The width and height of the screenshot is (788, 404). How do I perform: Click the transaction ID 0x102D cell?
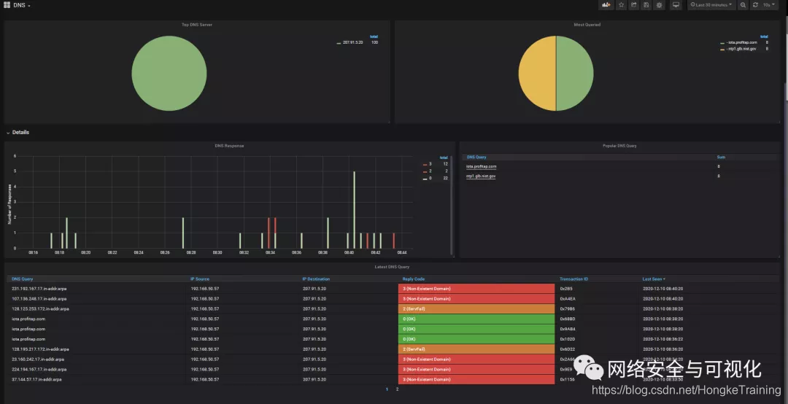[568, 339]
